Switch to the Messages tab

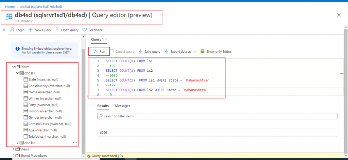(x=122, y=106)
